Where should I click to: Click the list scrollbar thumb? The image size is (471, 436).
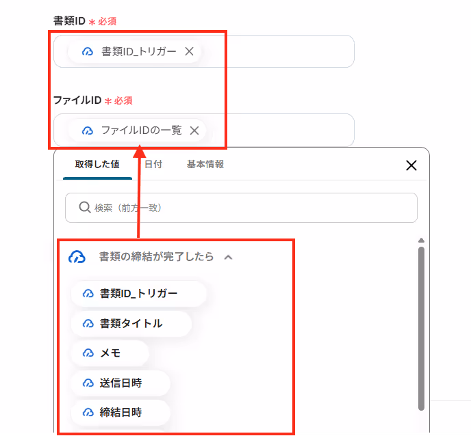pos(421,328)
